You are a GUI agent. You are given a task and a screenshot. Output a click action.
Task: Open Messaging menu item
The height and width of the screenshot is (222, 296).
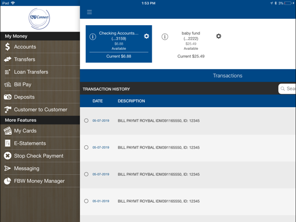(40, 168)
